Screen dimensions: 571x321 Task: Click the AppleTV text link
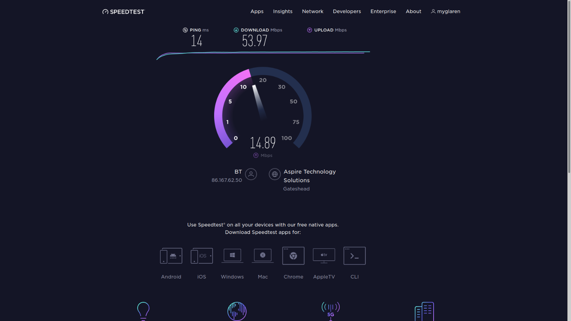click(x=324, y=277)
